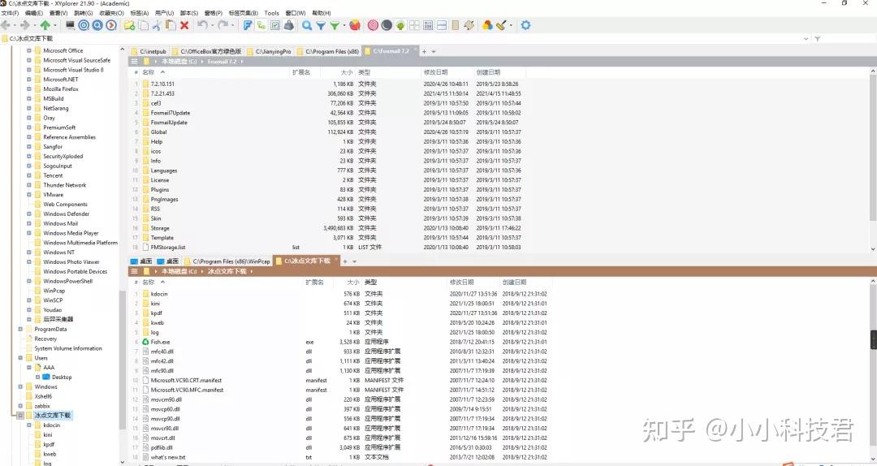The height and width of the screenshot is (466, 877).
Task: Paste with the clipboard toolbar icon
Action: tap(171, 25)
